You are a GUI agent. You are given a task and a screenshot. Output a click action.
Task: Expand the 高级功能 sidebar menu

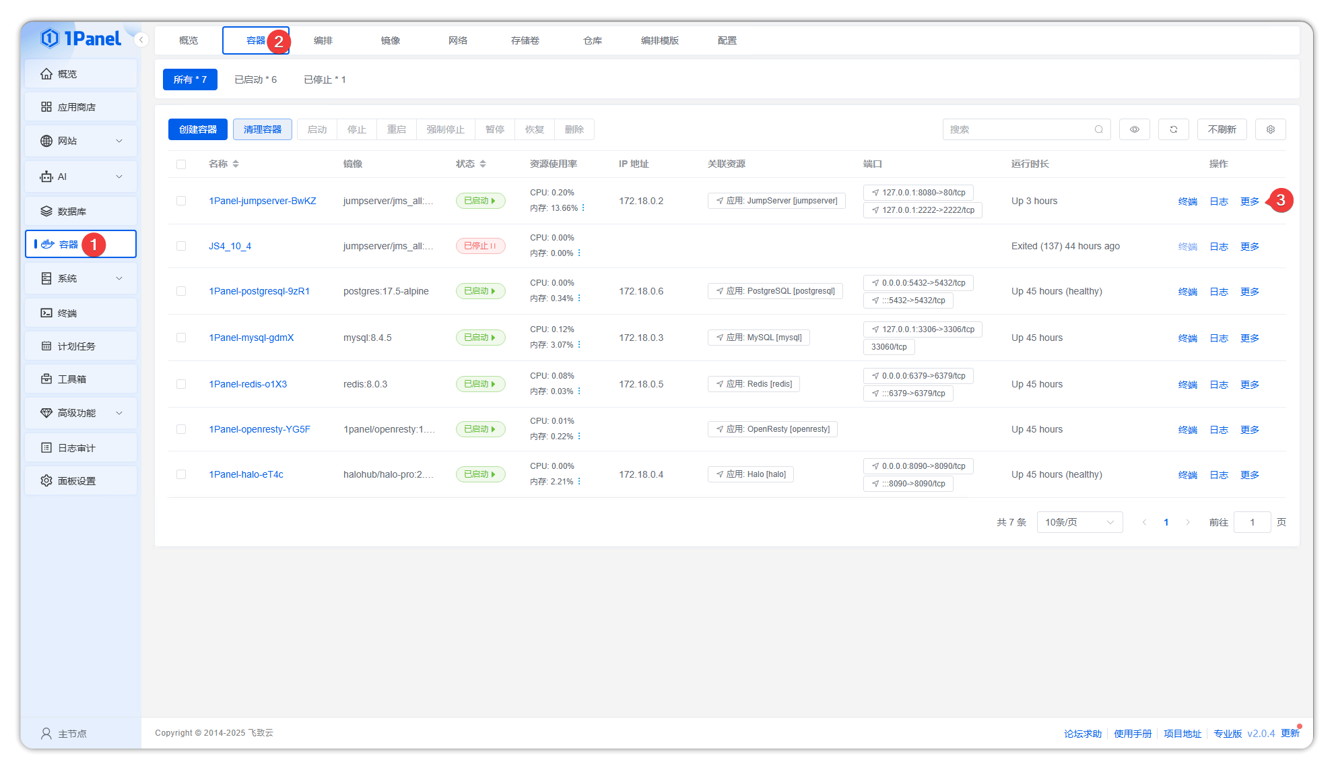[x=81, y=413]
